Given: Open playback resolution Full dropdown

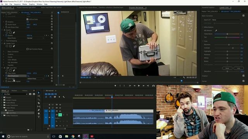Looking at the screenshot, I should pyautogui.click(x=177, y=77).
